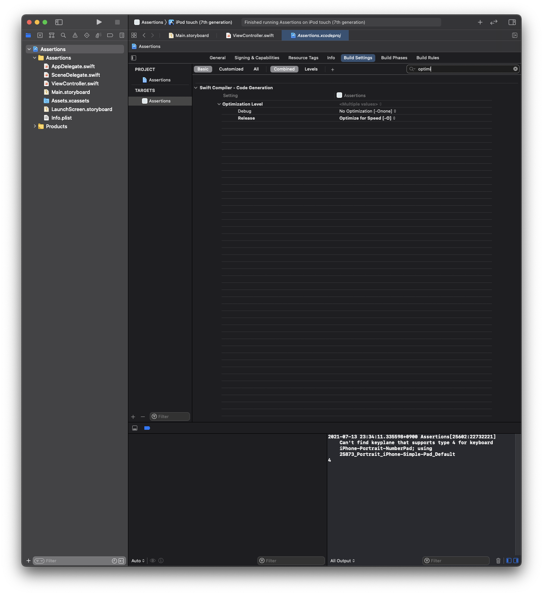Open the Build Rules tab
This screenshot has width=543, height=595.
coord(428,58)
